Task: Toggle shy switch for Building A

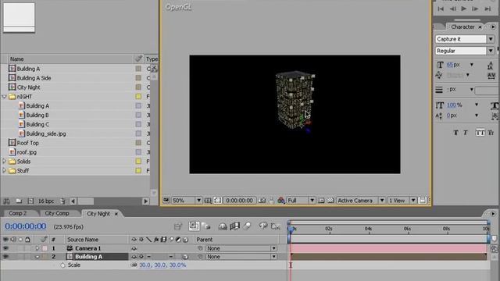Action: 134,257
